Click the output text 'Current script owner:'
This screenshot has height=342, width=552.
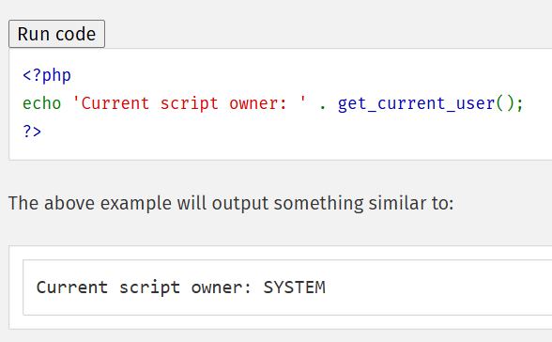click(144, 288)
